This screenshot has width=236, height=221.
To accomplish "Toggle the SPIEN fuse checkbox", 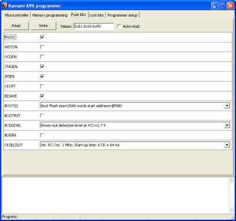I will (x=42, y=76).
